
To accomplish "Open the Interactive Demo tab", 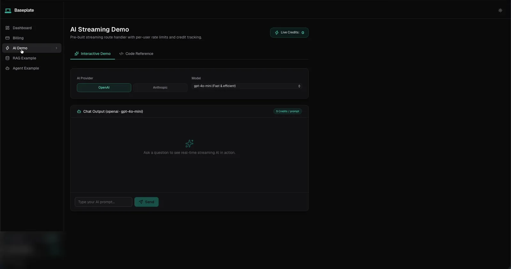I will 93,53.
